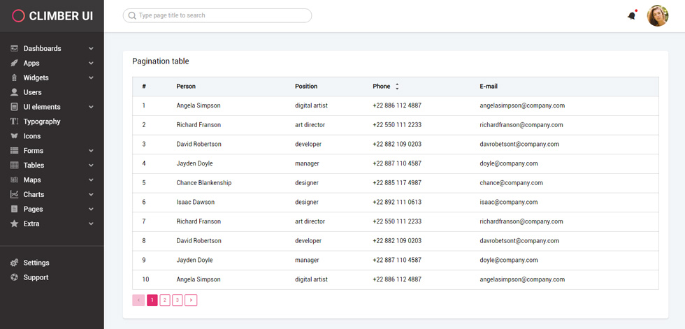This screenshot has height=329, width=685.
Task: Expand the Apps menu chevron
Action: coord(91,64)
